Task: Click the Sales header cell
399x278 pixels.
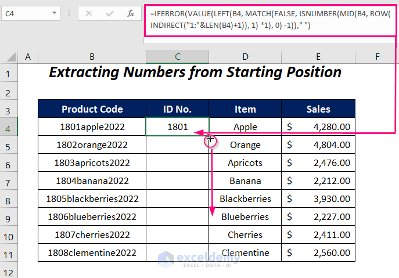Action: coord(318,109)
